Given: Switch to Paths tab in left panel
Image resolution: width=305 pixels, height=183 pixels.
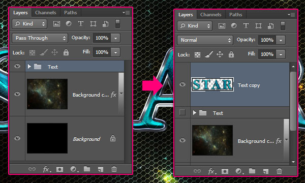Looking at the screenshot, I should (x=71, y=13).
